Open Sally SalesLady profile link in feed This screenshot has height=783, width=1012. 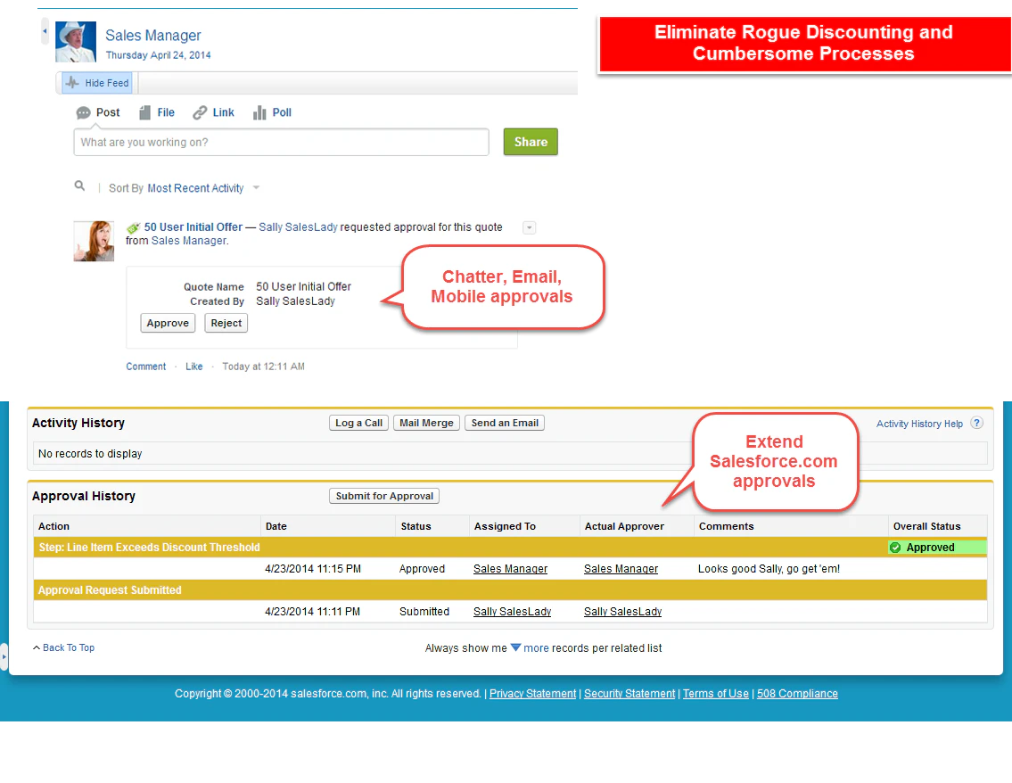pyautogui.click(x=298, y=227)
